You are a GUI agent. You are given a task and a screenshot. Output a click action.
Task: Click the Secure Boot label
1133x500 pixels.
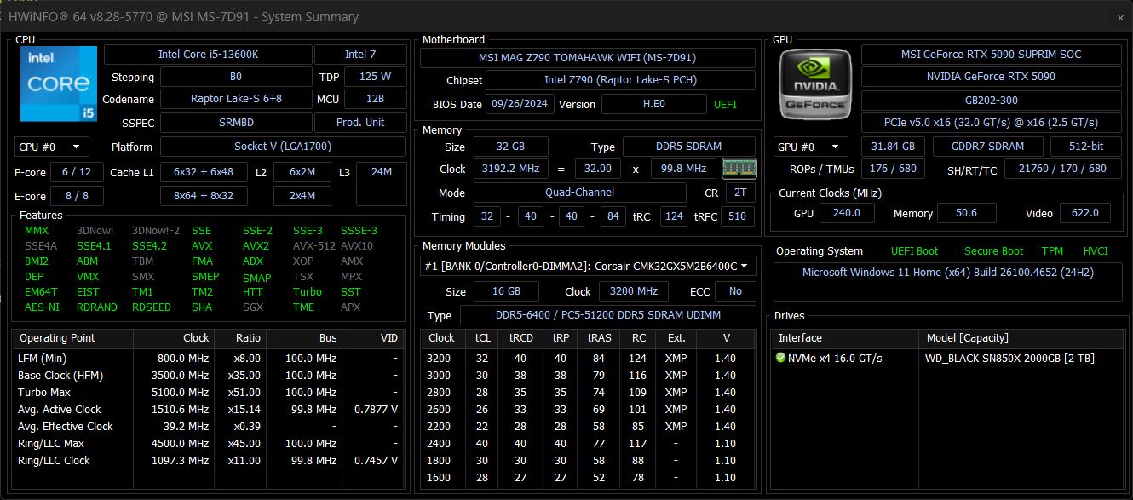[x=994, y=251]
